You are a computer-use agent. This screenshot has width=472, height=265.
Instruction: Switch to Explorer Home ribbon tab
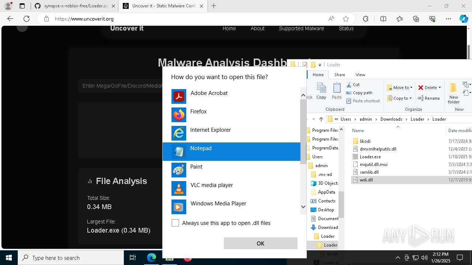(x=318, y=75)
